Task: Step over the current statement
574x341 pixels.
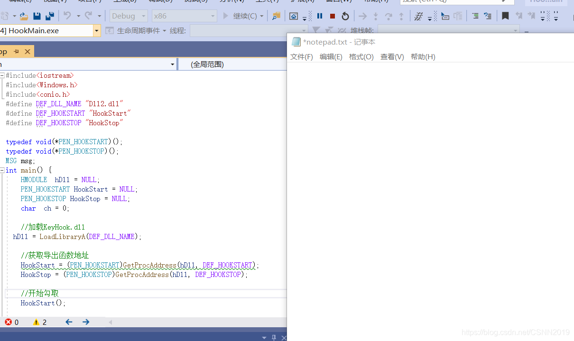Action: click(389, 16)
